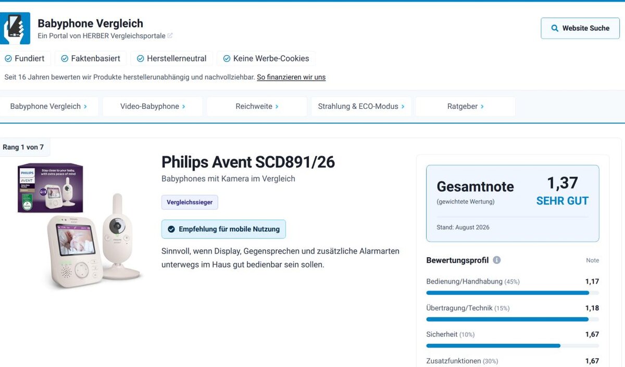The width and height of the screenshot is (625, 367).
Task: Click the Bewertungsprofil heading
Action: tap(457, 260)
